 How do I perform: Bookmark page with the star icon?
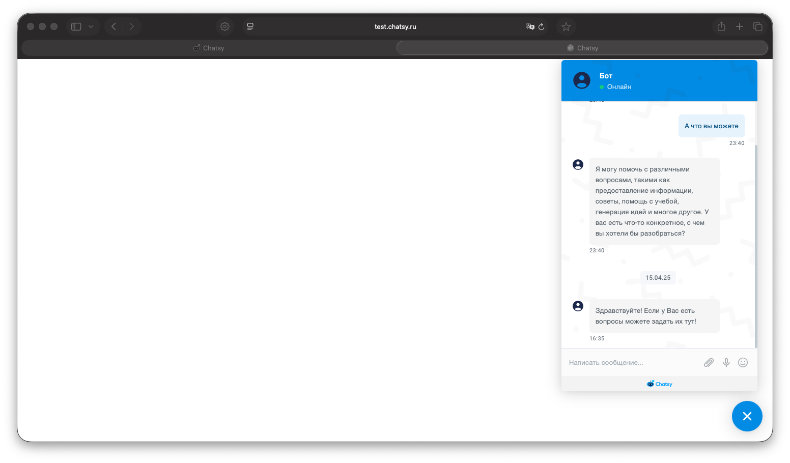(x=566, y=26)
